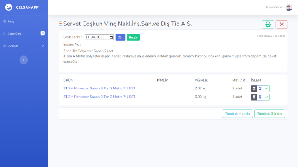Click the green print icon button
Screen dimensions: 298x167
click(268, 24)
